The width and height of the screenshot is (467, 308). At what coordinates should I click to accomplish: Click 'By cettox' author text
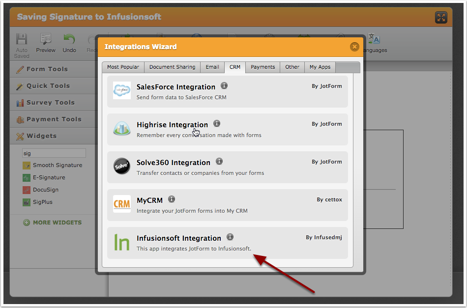(x=329, y=199)
